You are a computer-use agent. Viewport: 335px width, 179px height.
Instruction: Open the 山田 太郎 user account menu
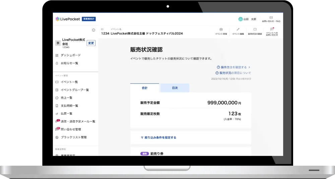click(x=247, y=19)
